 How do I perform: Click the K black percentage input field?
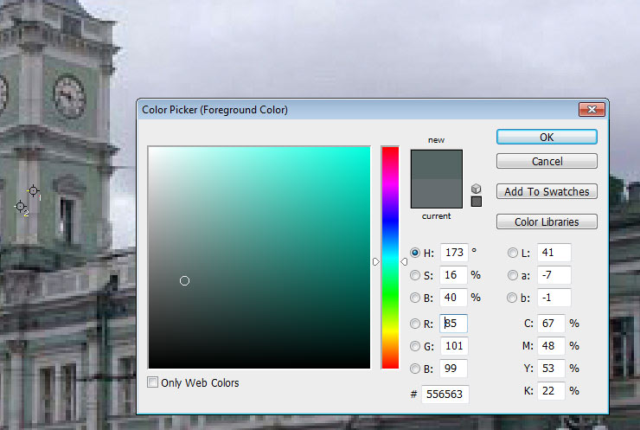[x=552, y=391]
